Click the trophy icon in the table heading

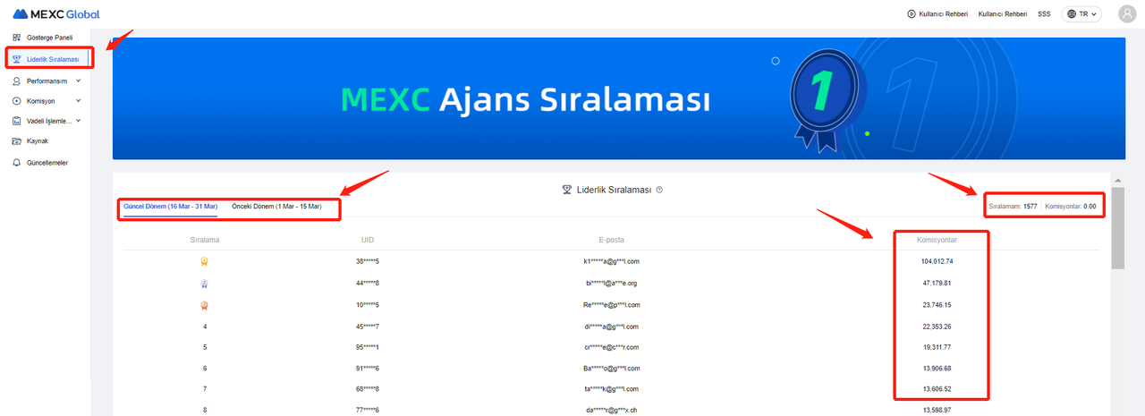pyautogui.click(x=566, y=190)
